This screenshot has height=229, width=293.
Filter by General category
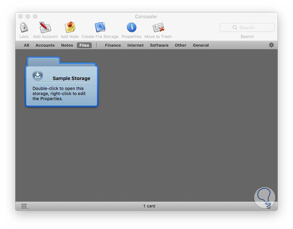201,45
